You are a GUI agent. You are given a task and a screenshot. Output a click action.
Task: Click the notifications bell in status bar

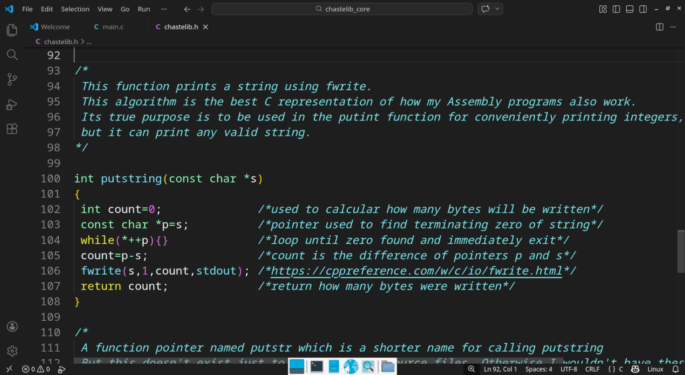[675, 369]
